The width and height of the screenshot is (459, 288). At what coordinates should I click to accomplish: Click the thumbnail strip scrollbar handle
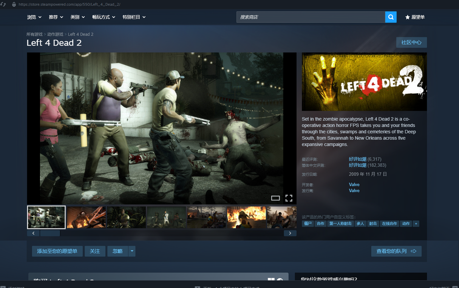[x=50, y=233]
